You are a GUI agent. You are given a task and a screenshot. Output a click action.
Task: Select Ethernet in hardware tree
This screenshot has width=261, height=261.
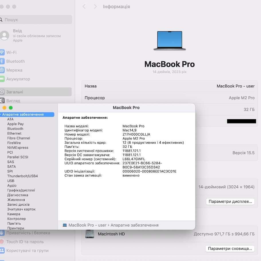(14, 133)
